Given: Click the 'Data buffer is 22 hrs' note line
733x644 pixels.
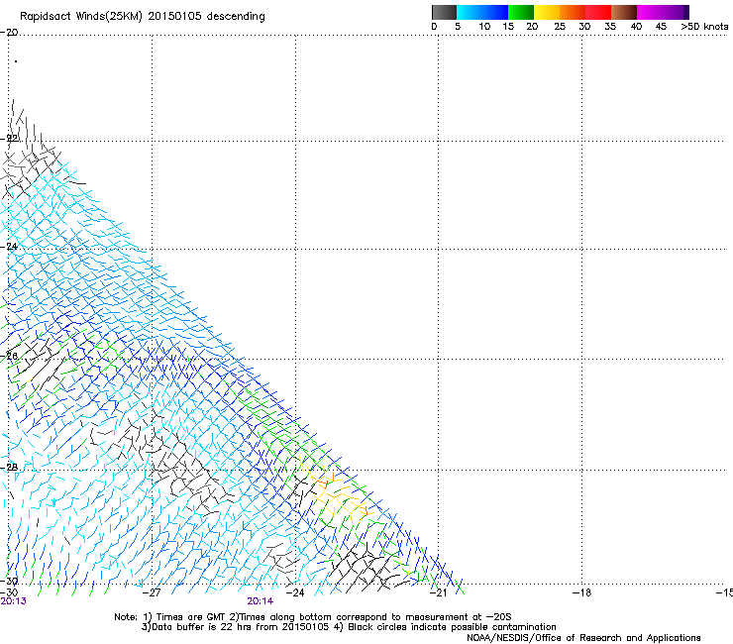Looking at the screenshot, I should [349, 627].
